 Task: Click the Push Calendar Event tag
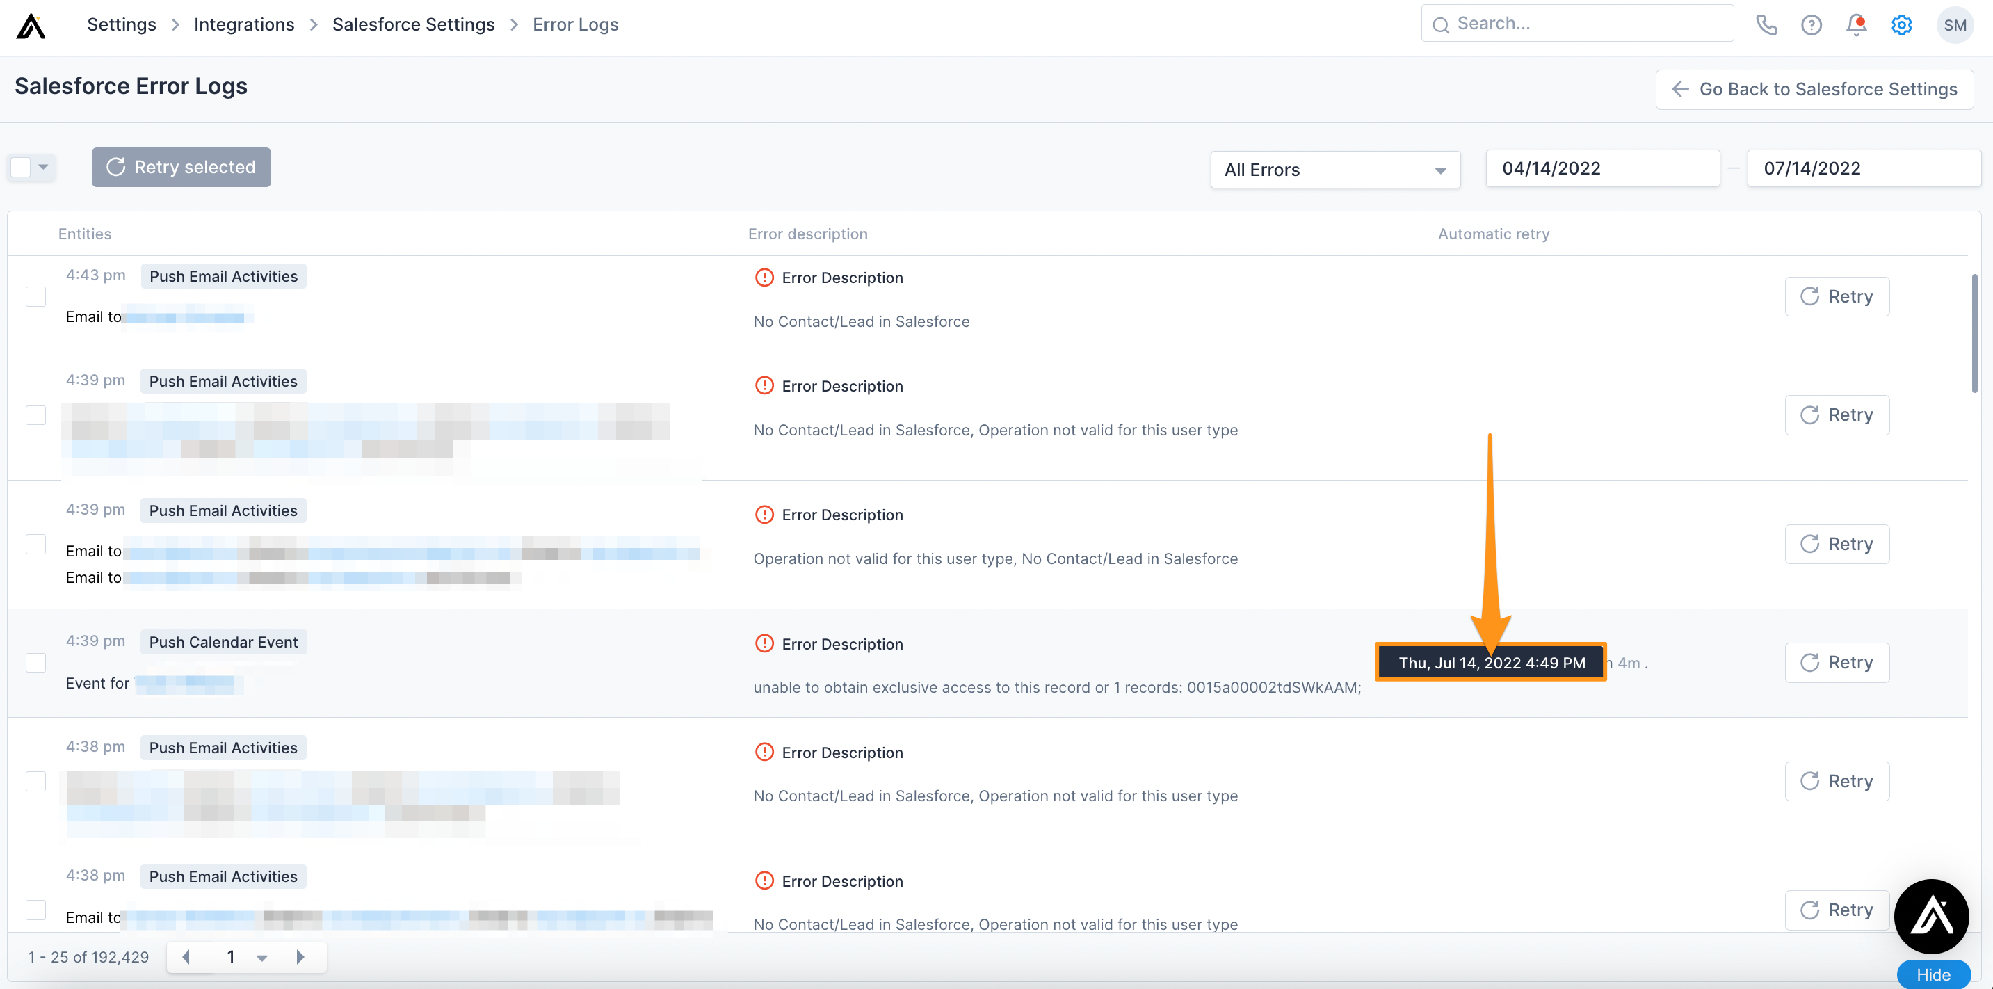(223, 641)
